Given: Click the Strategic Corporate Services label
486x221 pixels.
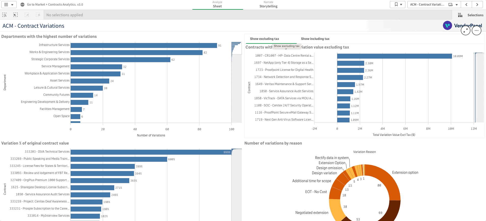Looking at the screenshot, I should [x=50, y=59].
